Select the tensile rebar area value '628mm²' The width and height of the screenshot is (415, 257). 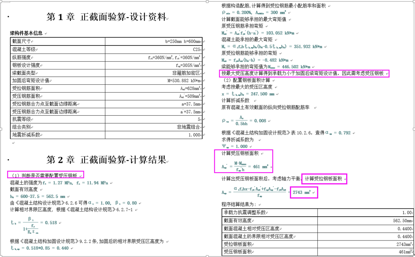click(194, 89)
